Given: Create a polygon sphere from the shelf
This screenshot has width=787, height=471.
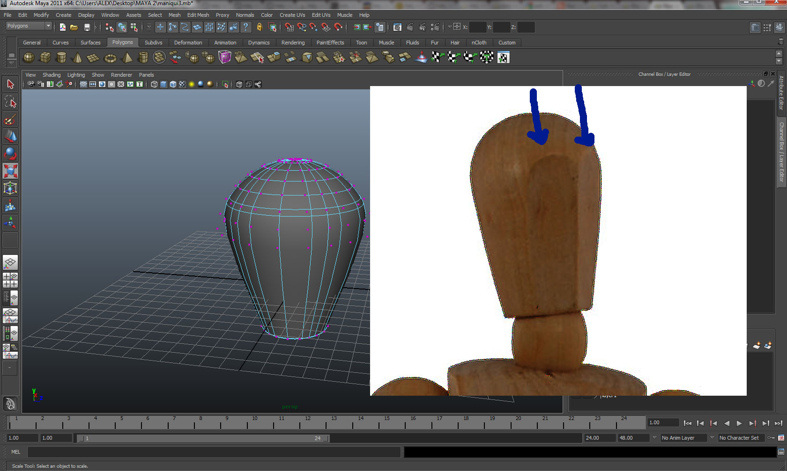Looking at the screenshot, I should [x=29, y=58].
